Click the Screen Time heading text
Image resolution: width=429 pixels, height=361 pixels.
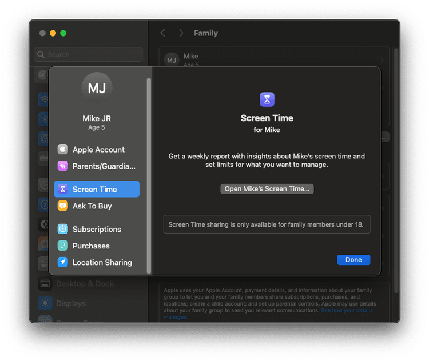267,118
